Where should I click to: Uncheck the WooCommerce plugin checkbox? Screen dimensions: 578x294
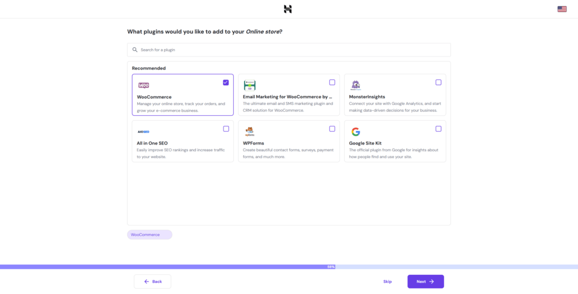pos(226,82)
